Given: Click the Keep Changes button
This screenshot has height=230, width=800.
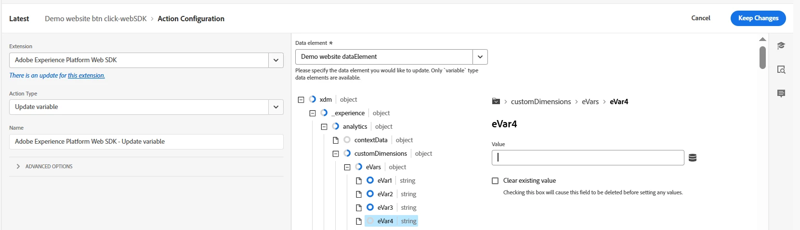Looking at the screenshot, I should (758, 18).
